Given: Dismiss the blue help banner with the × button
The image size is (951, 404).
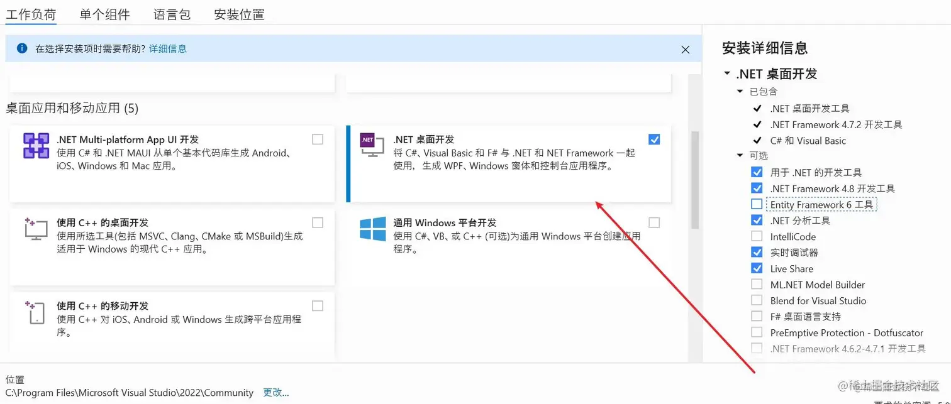Looking at the screenshot, I should coord(685,49).
